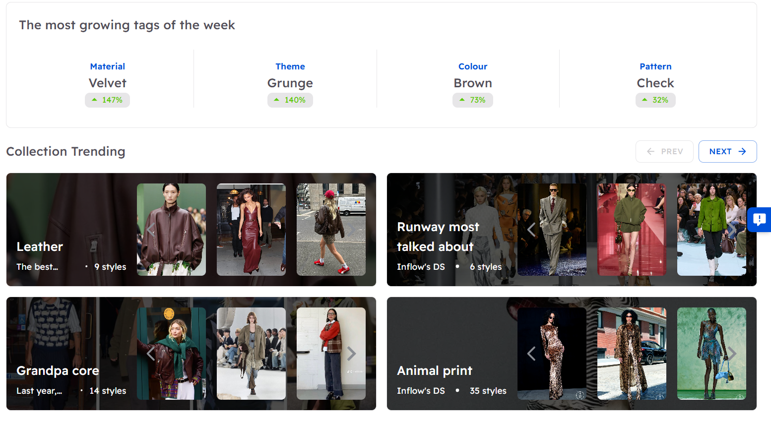Open red leather dress thumbnail
The height and width of the screenshot is (425, 771).
(251, 230)
